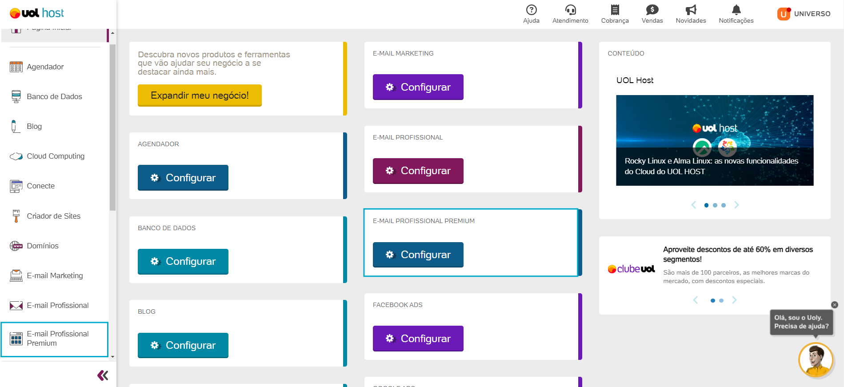This screenshot has height=387, width=844.
Task: Click Configurar under E-mail Marketing card
Action: [x=418, y=87]
